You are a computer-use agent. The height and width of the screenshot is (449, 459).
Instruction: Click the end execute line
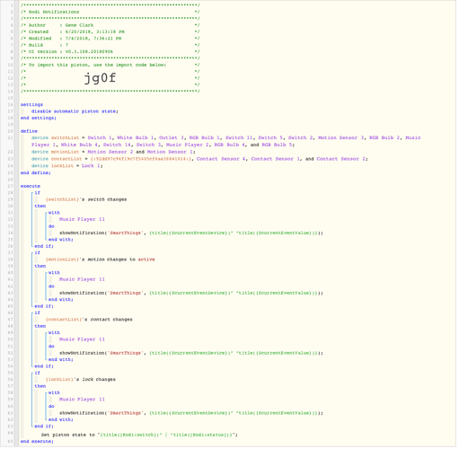tap(37, 442)
